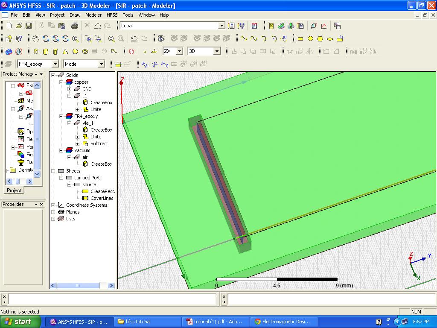Open the ZX drawing plane dropdown

(180, 51)
